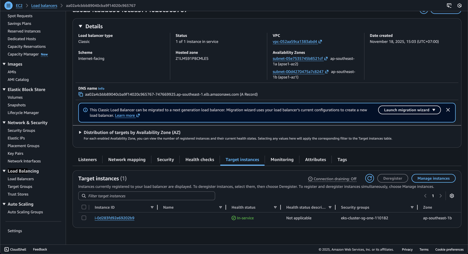The width and height of the screenshot is (468, 254).
Task: Copy the DNS name using the copy icon
Action: (81, 94)
